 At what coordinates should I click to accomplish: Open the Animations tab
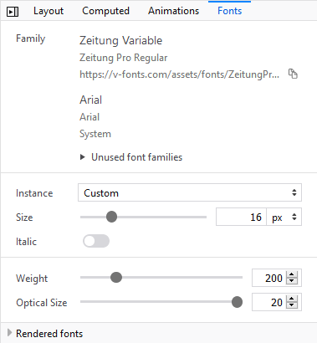tap(173, 11)
